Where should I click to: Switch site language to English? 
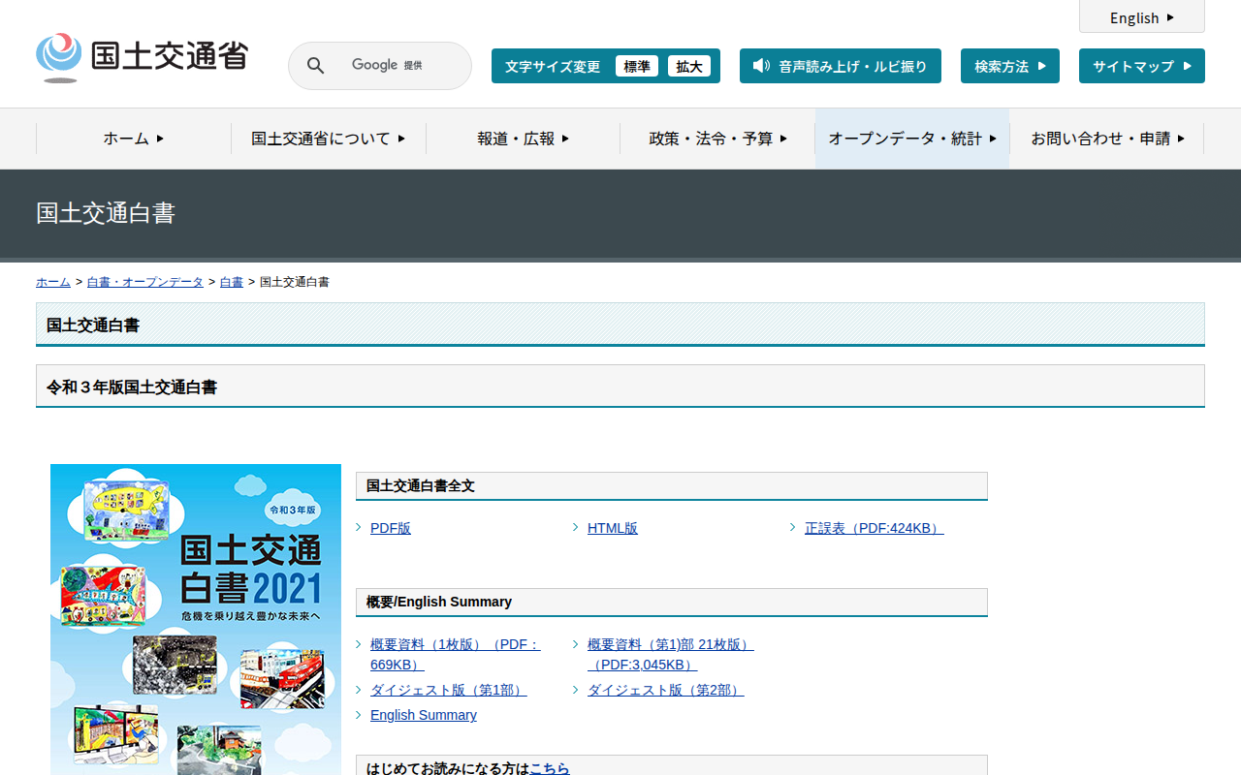pos(1141,17)
